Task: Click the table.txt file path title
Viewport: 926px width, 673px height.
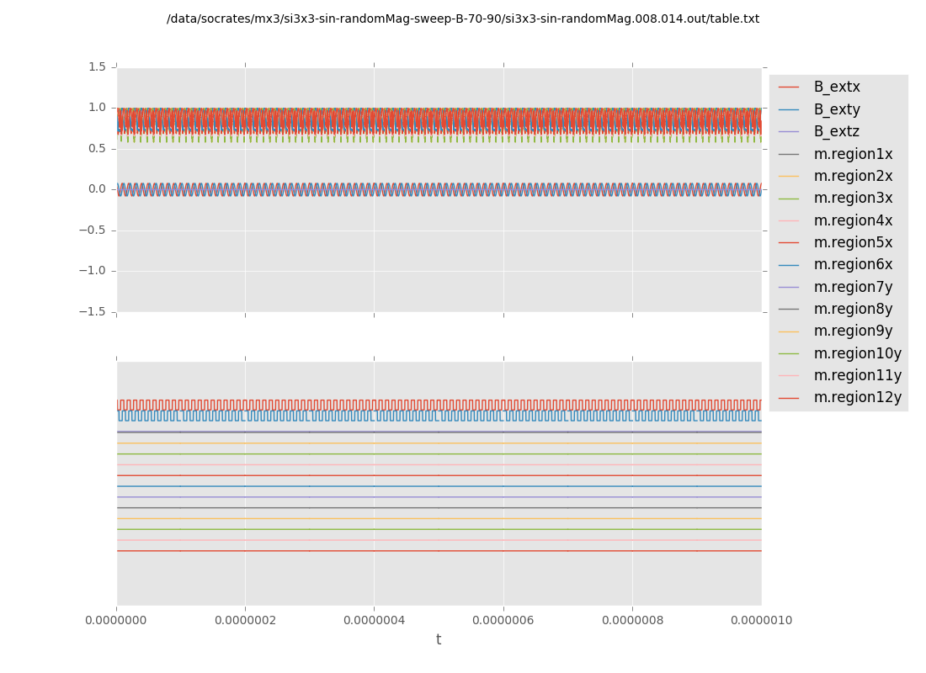Action: (x=463, y=19)
